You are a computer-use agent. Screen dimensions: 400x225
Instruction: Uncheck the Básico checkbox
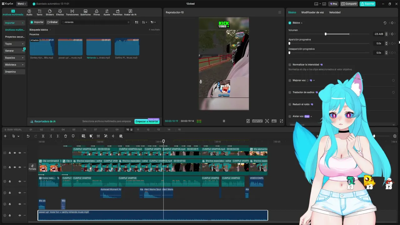click(290, 23)
